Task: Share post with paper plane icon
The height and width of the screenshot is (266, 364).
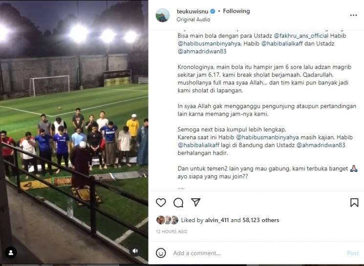Action: pyautogui.click(x=195, y=203)
